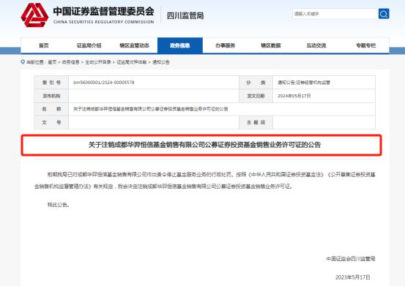Image resolution: width=405 pixels, height=286 pixels.
Task: Open the 辖区监管动态 navigation tab
Action: coord(135,45)
